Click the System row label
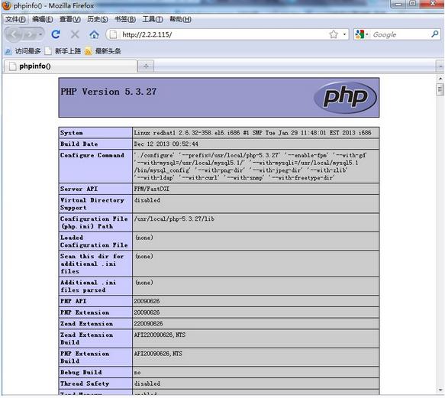This screenshot has width=445, height=398. coord(72,133)
